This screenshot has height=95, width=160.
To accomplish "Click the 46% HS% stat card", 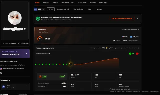I will [80, 85].
